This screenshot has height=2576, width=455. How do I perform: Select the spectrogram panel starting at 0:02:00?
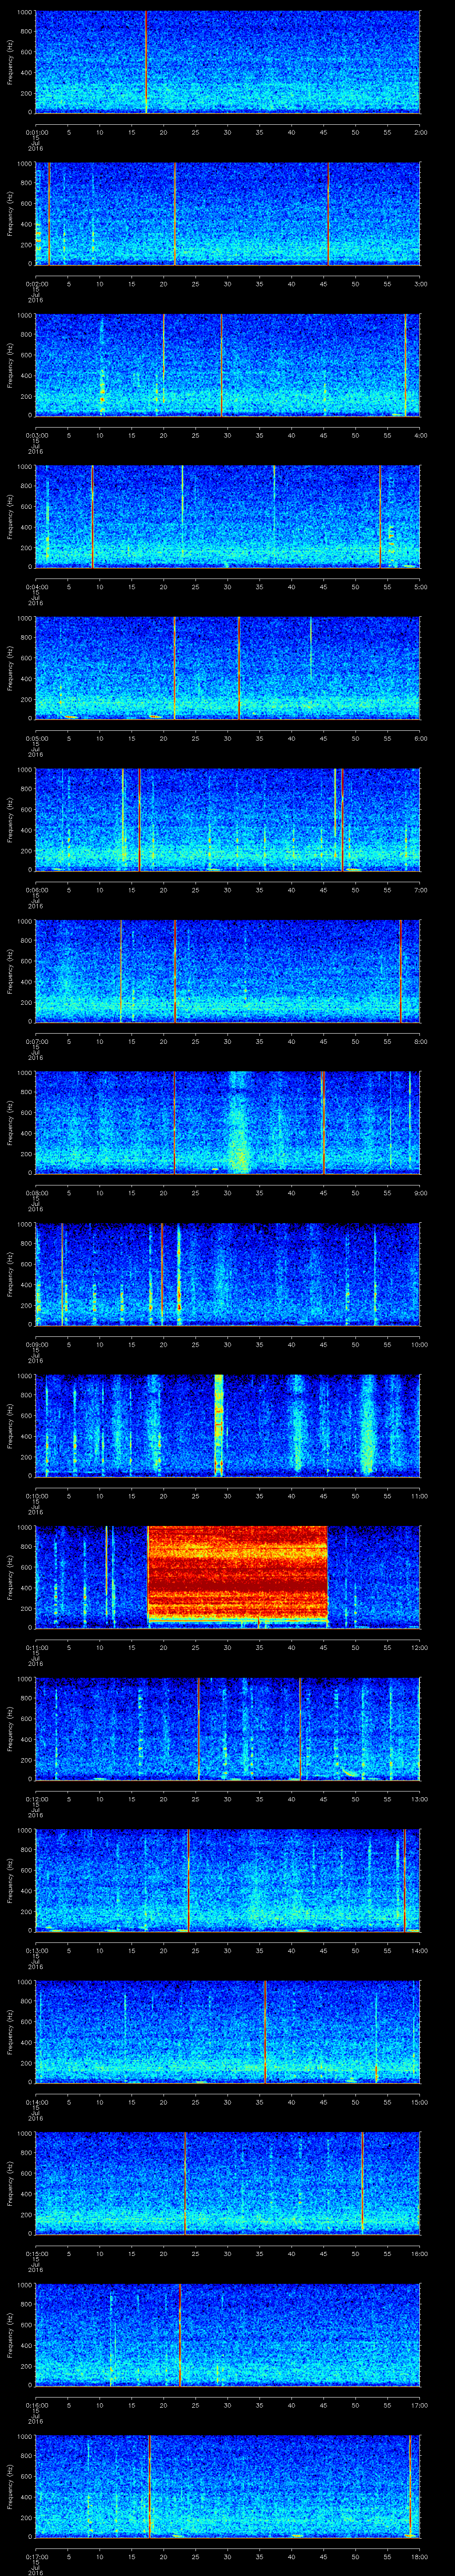tap(228, 214)
